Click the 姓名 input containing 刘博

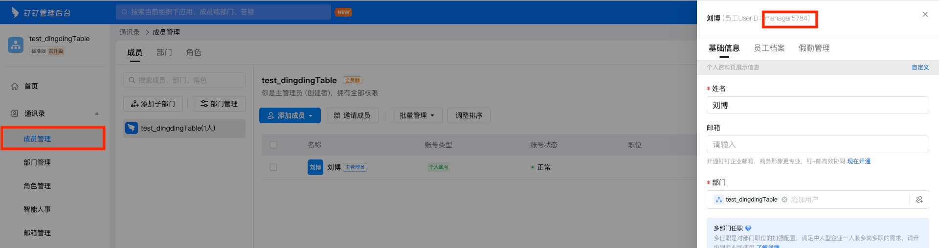click(818, 105)
